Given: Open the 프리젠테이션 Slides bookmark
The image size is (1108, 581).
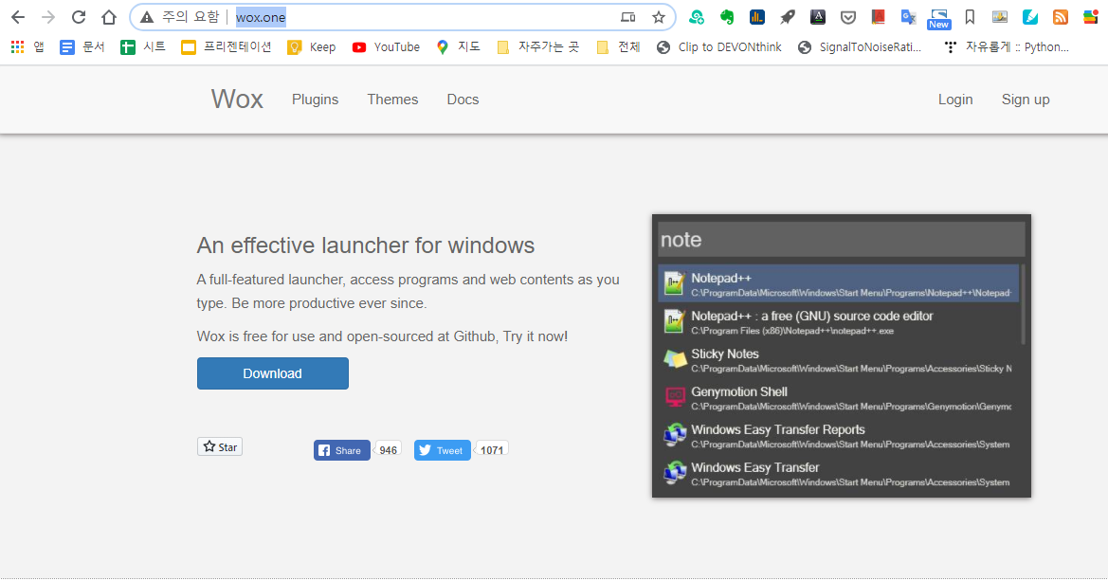Looking at the screenshot, I should (227, 46).
